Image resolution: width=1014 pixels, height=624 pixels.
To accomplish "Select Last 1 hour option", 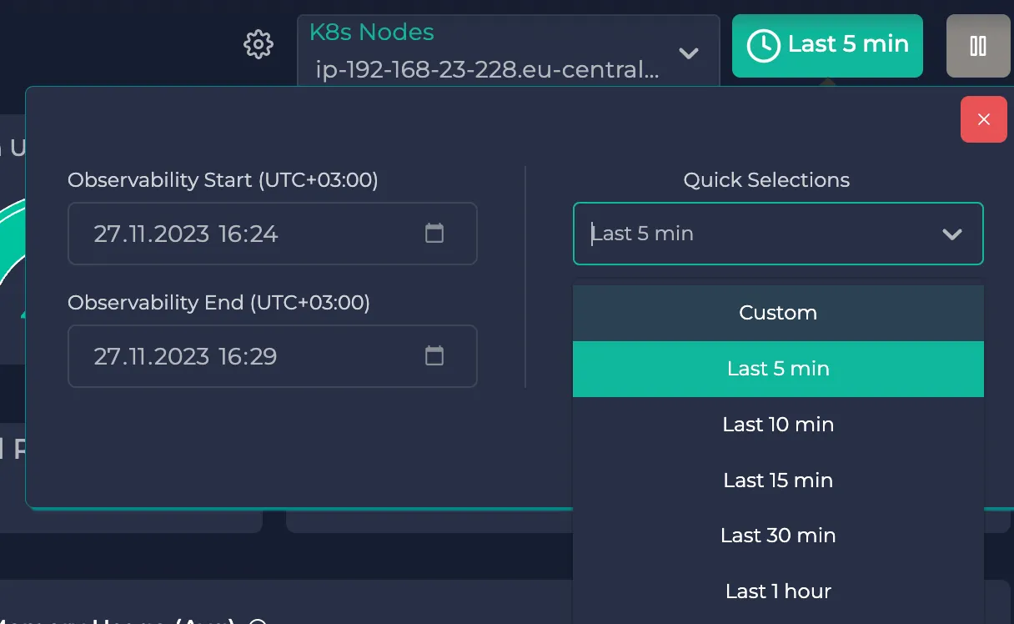I will tap(778, 591).
